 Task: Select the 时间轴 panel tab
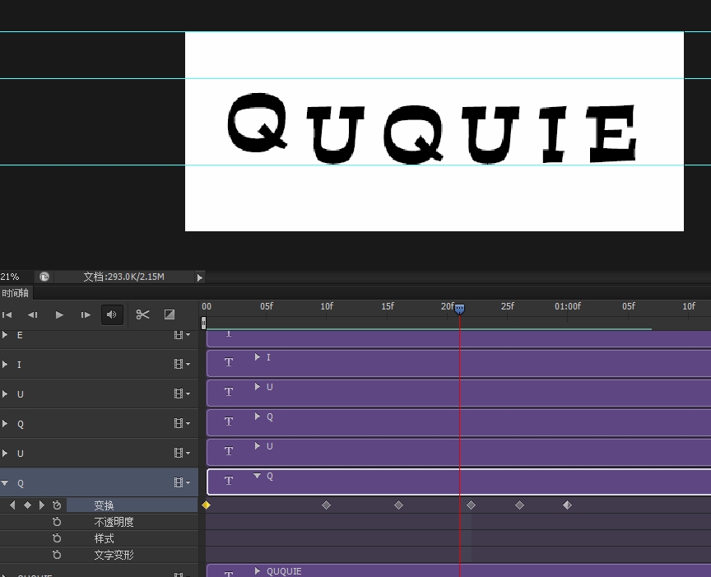15,293
